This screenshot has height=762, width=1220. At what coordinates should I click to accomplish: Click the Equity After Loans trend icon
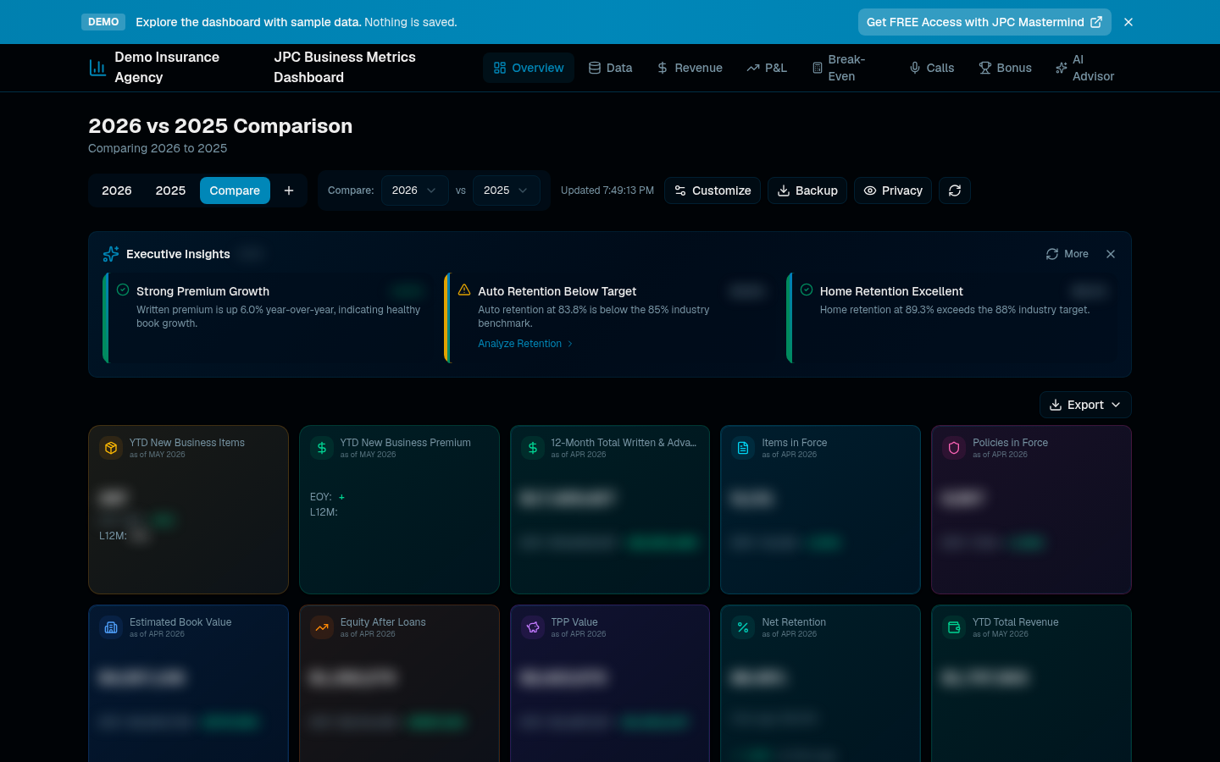click(322, 627)
